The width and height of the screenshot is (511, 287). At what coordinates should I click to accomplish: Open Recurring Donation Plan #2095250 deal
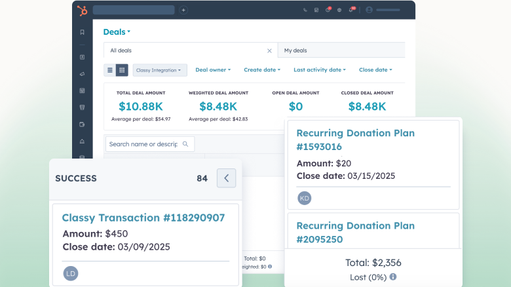pyautogui.click(x=356, y=233)
